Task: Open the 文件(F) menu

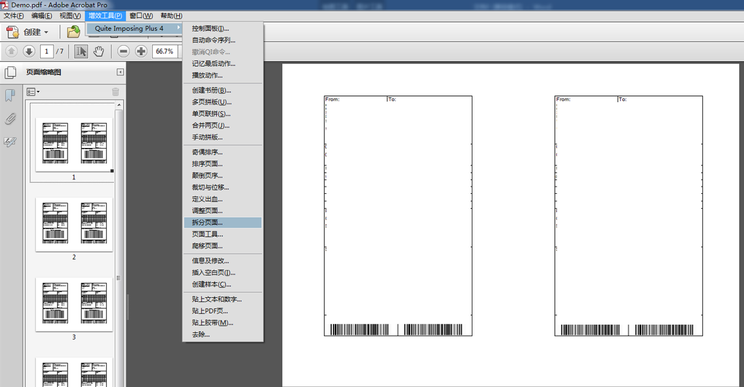Action: [14, 15]
